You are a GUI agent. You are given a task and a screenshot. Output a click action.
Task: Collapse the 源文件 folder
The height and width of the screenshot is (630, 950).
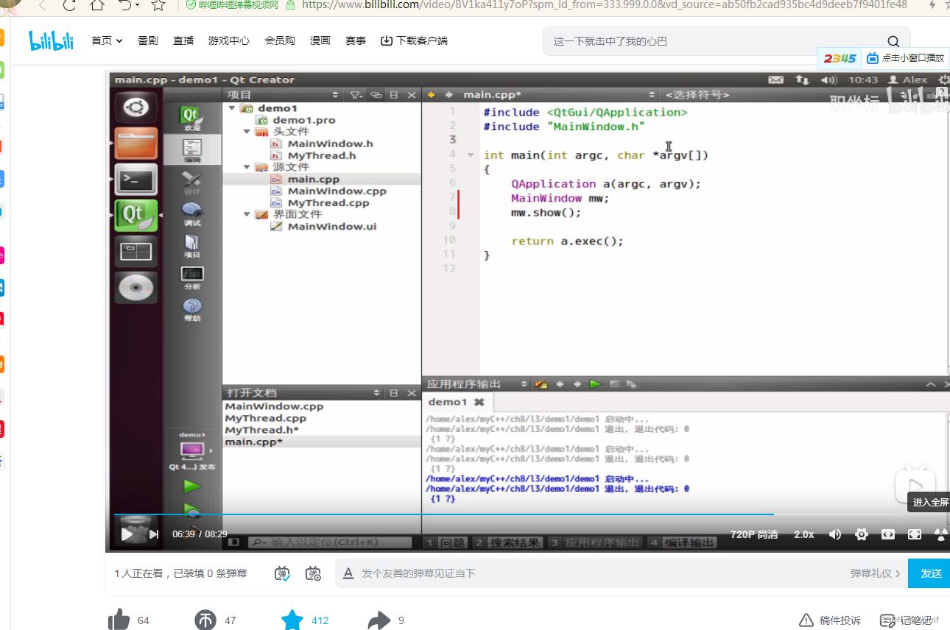(x=247, y=167)
